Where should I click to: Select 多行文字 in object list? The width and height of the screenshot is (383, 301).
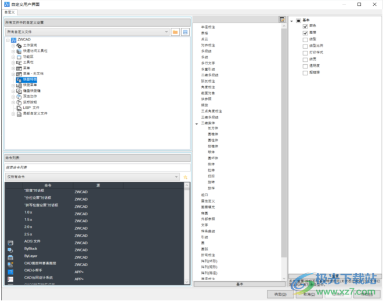208,63
